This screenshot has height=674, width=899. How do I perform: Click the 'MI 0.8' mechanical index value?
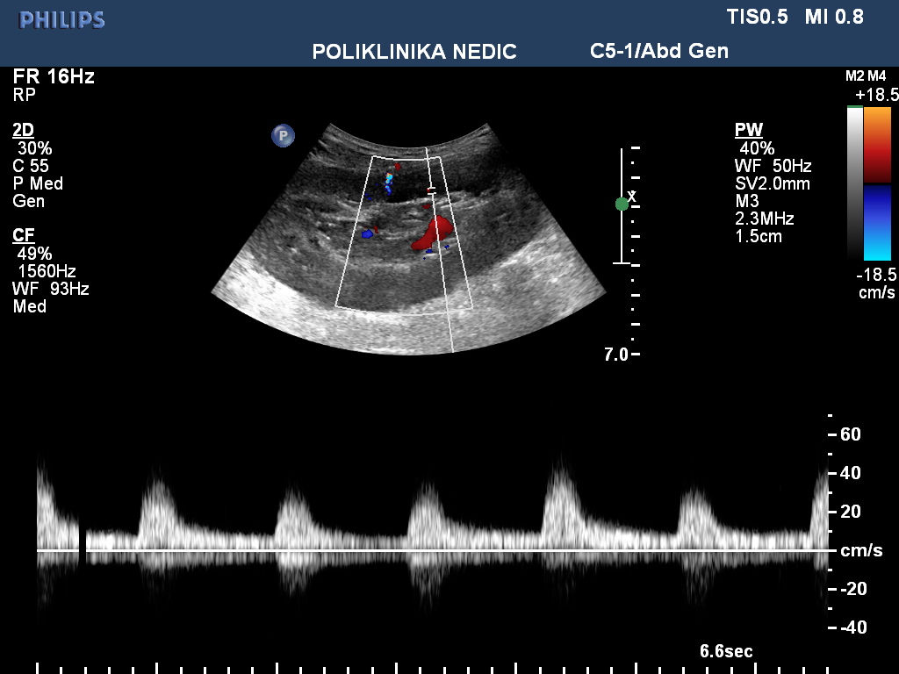click(x=834, y=17)
